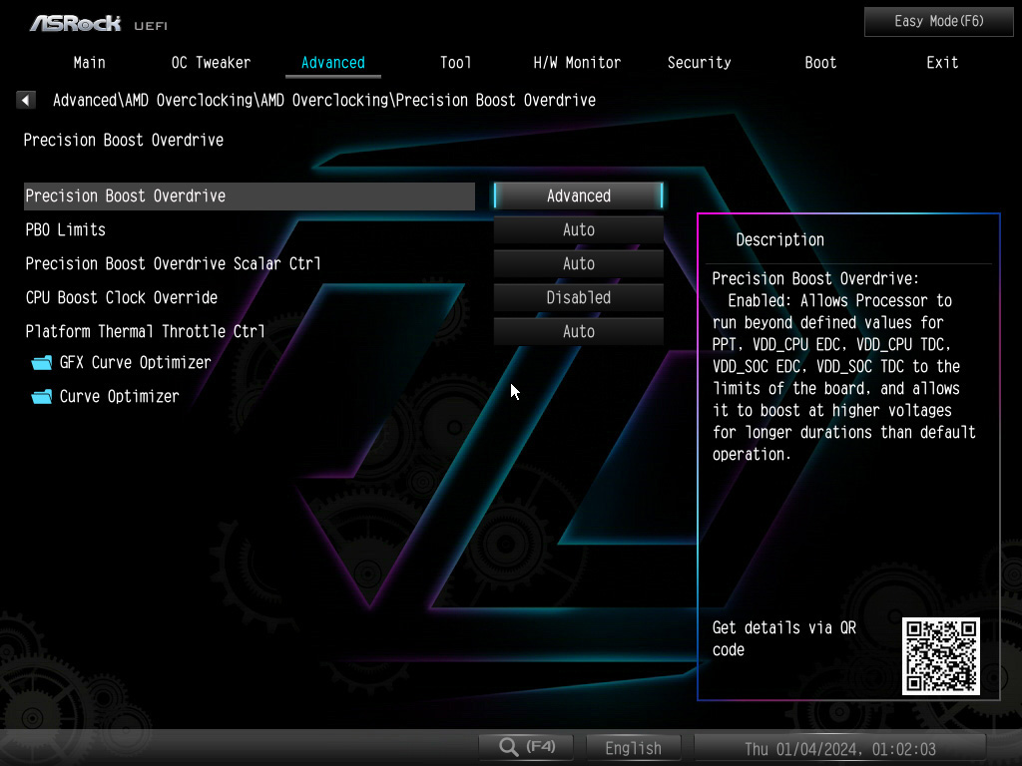Image resolution: width=1022 pixels, height=766 pixels.
Task: Open the Curve Optimizer folder icon
Action: coord(42,397)
